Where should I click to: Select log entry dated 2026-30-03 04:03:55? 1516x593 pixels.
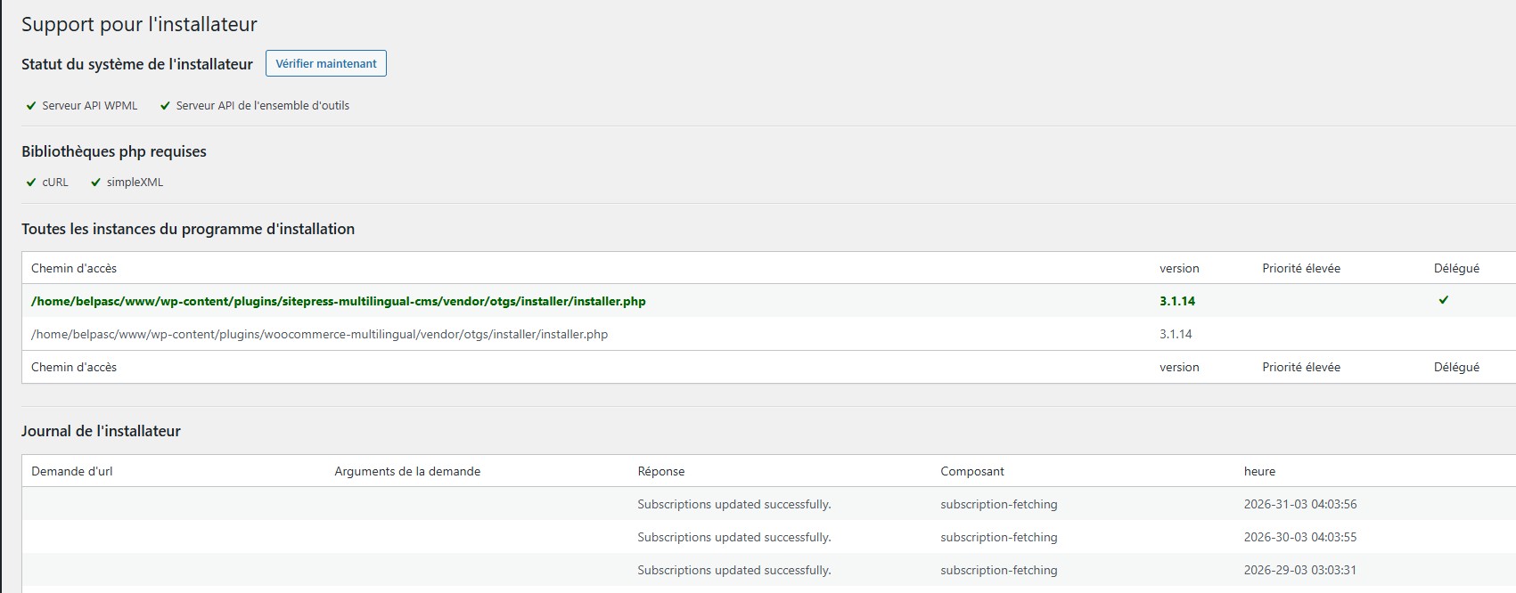coord(1299,537)
